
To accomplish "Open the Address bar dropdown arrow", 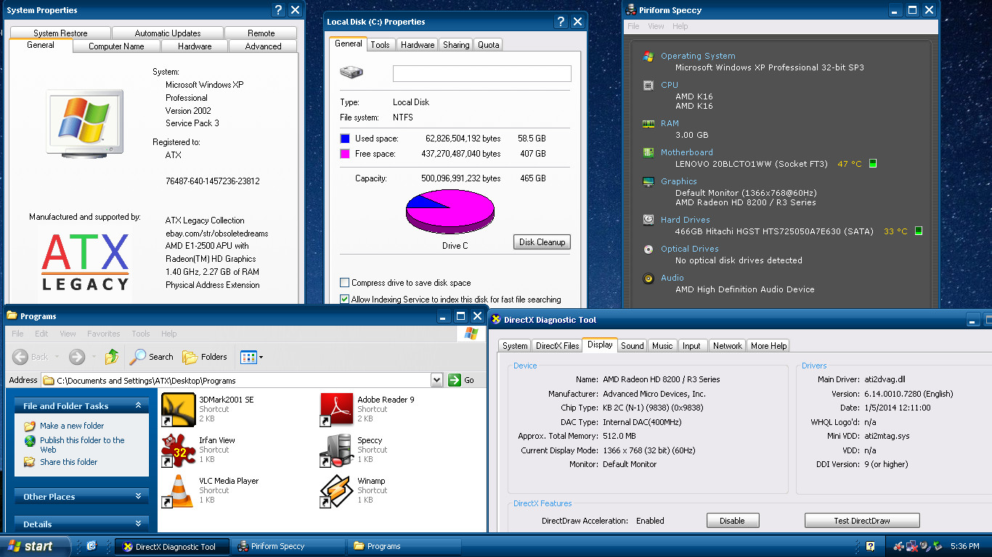I will tap(436, 379).
